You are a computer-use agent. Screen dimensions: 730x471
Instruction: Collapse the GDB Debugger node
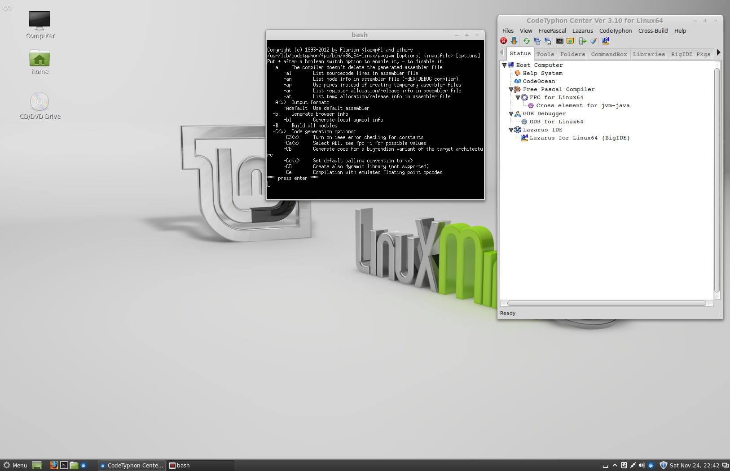point(511,114)
